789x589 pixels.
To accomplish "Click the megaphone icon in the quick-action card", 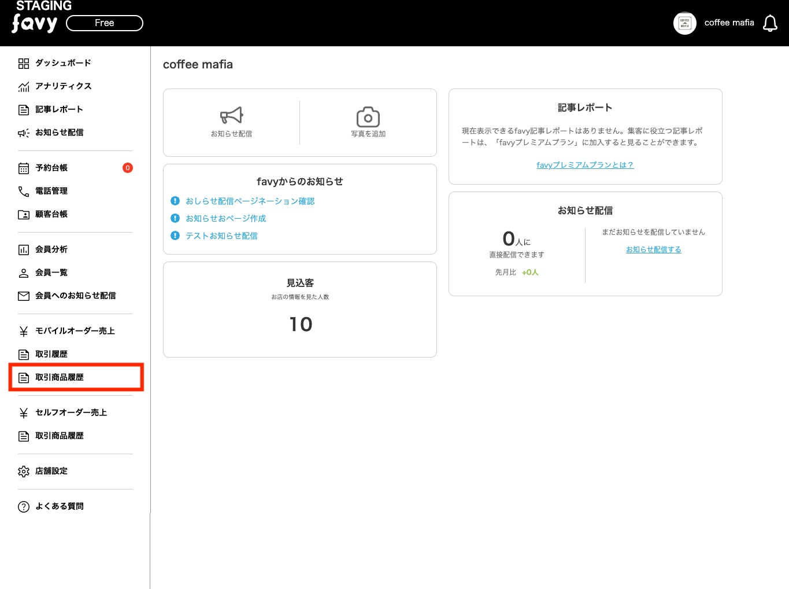I will 232,115.
